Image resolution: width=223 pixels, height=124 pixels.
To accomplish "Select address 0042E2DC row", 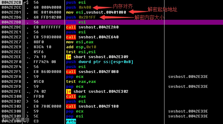I will [11, 27].
